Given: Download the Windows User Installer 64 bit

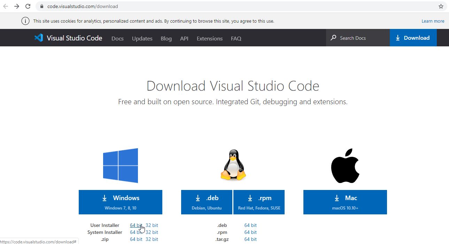Looking at the screenshot, I should coord(136,225).
